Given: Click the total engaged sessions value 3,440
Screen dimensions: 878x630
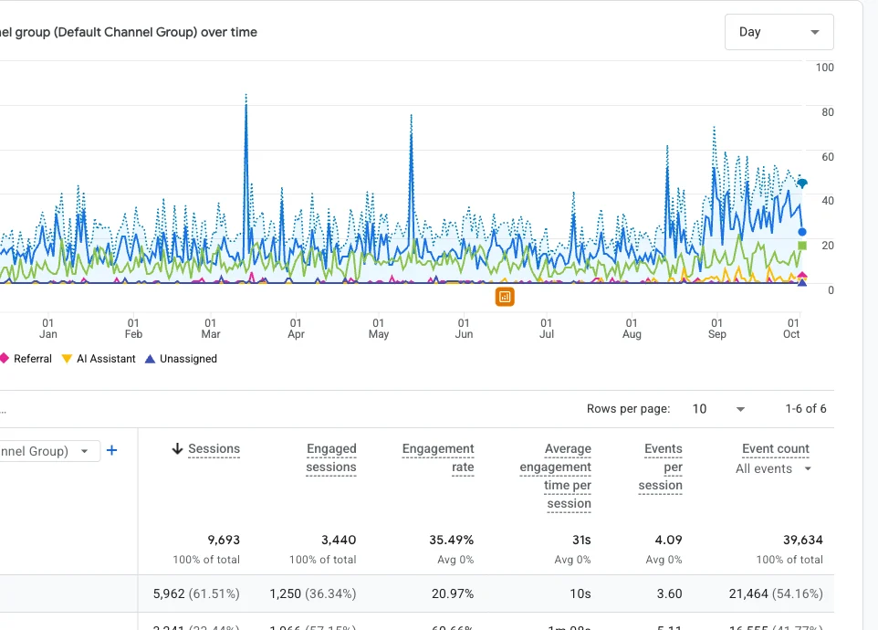Looking at the screenshot, I should [x=339, y=540].
